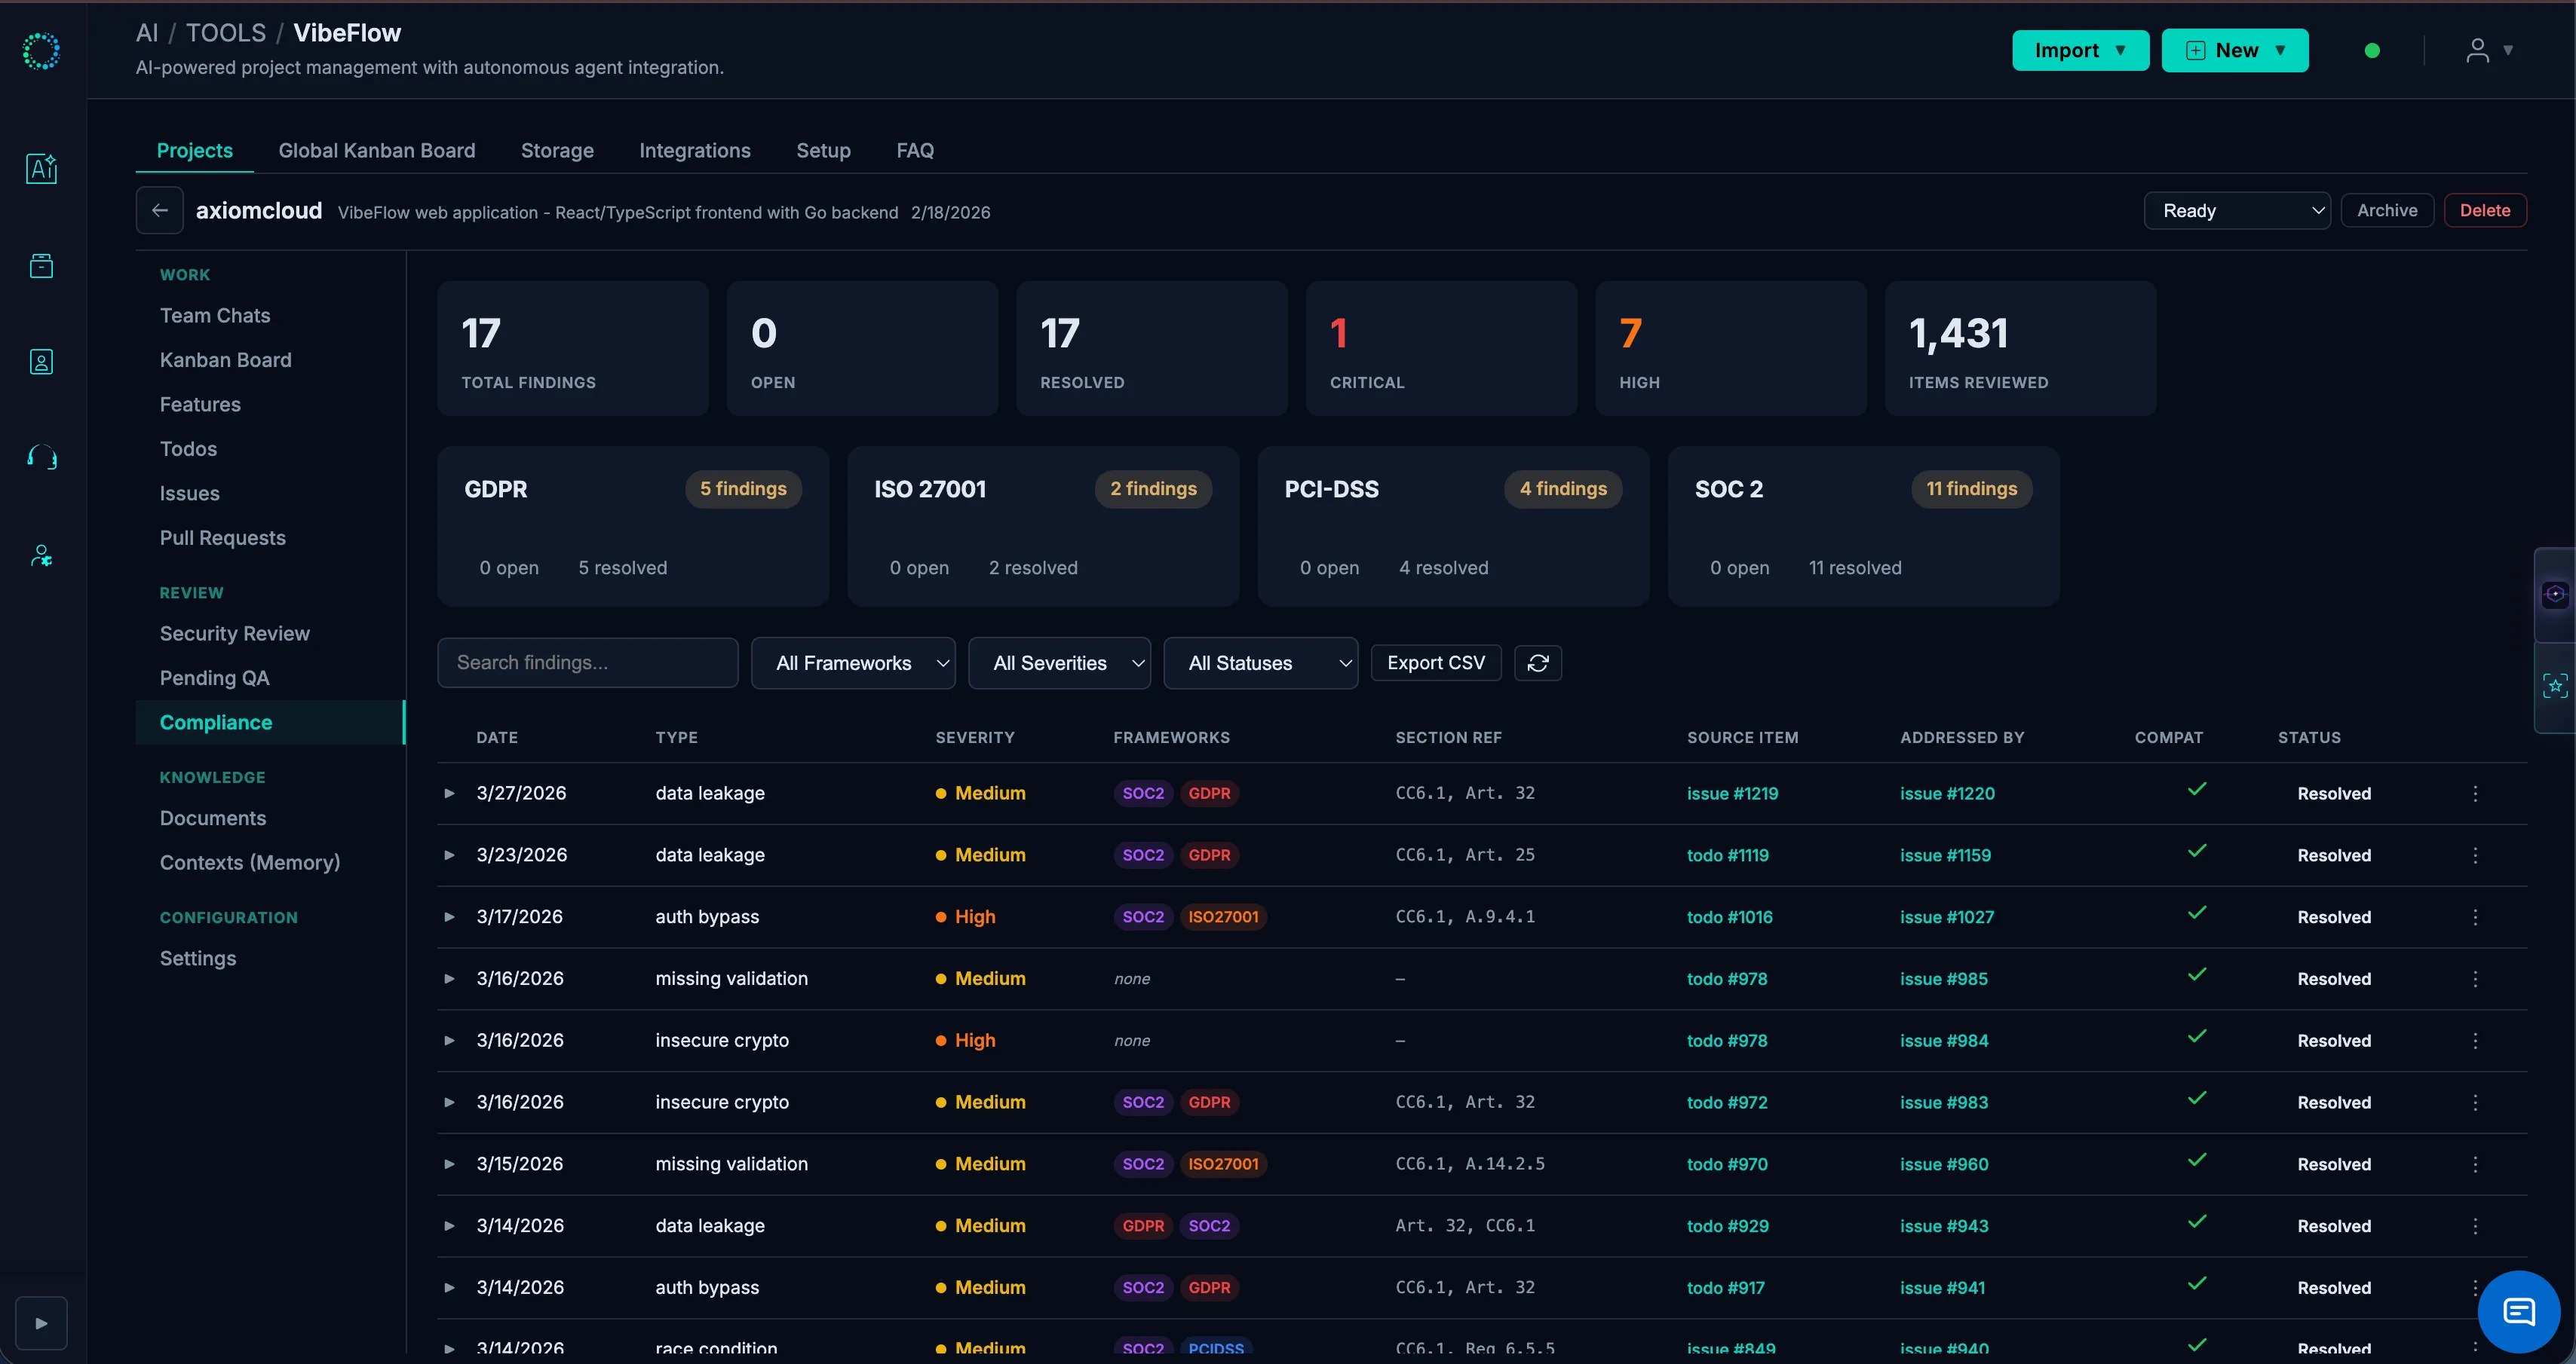Expand the 3/16/2026 insecure crypto High row
Viewport: 2576px width, 1364px height.
pyautogui.click(x=450, y=1041)
